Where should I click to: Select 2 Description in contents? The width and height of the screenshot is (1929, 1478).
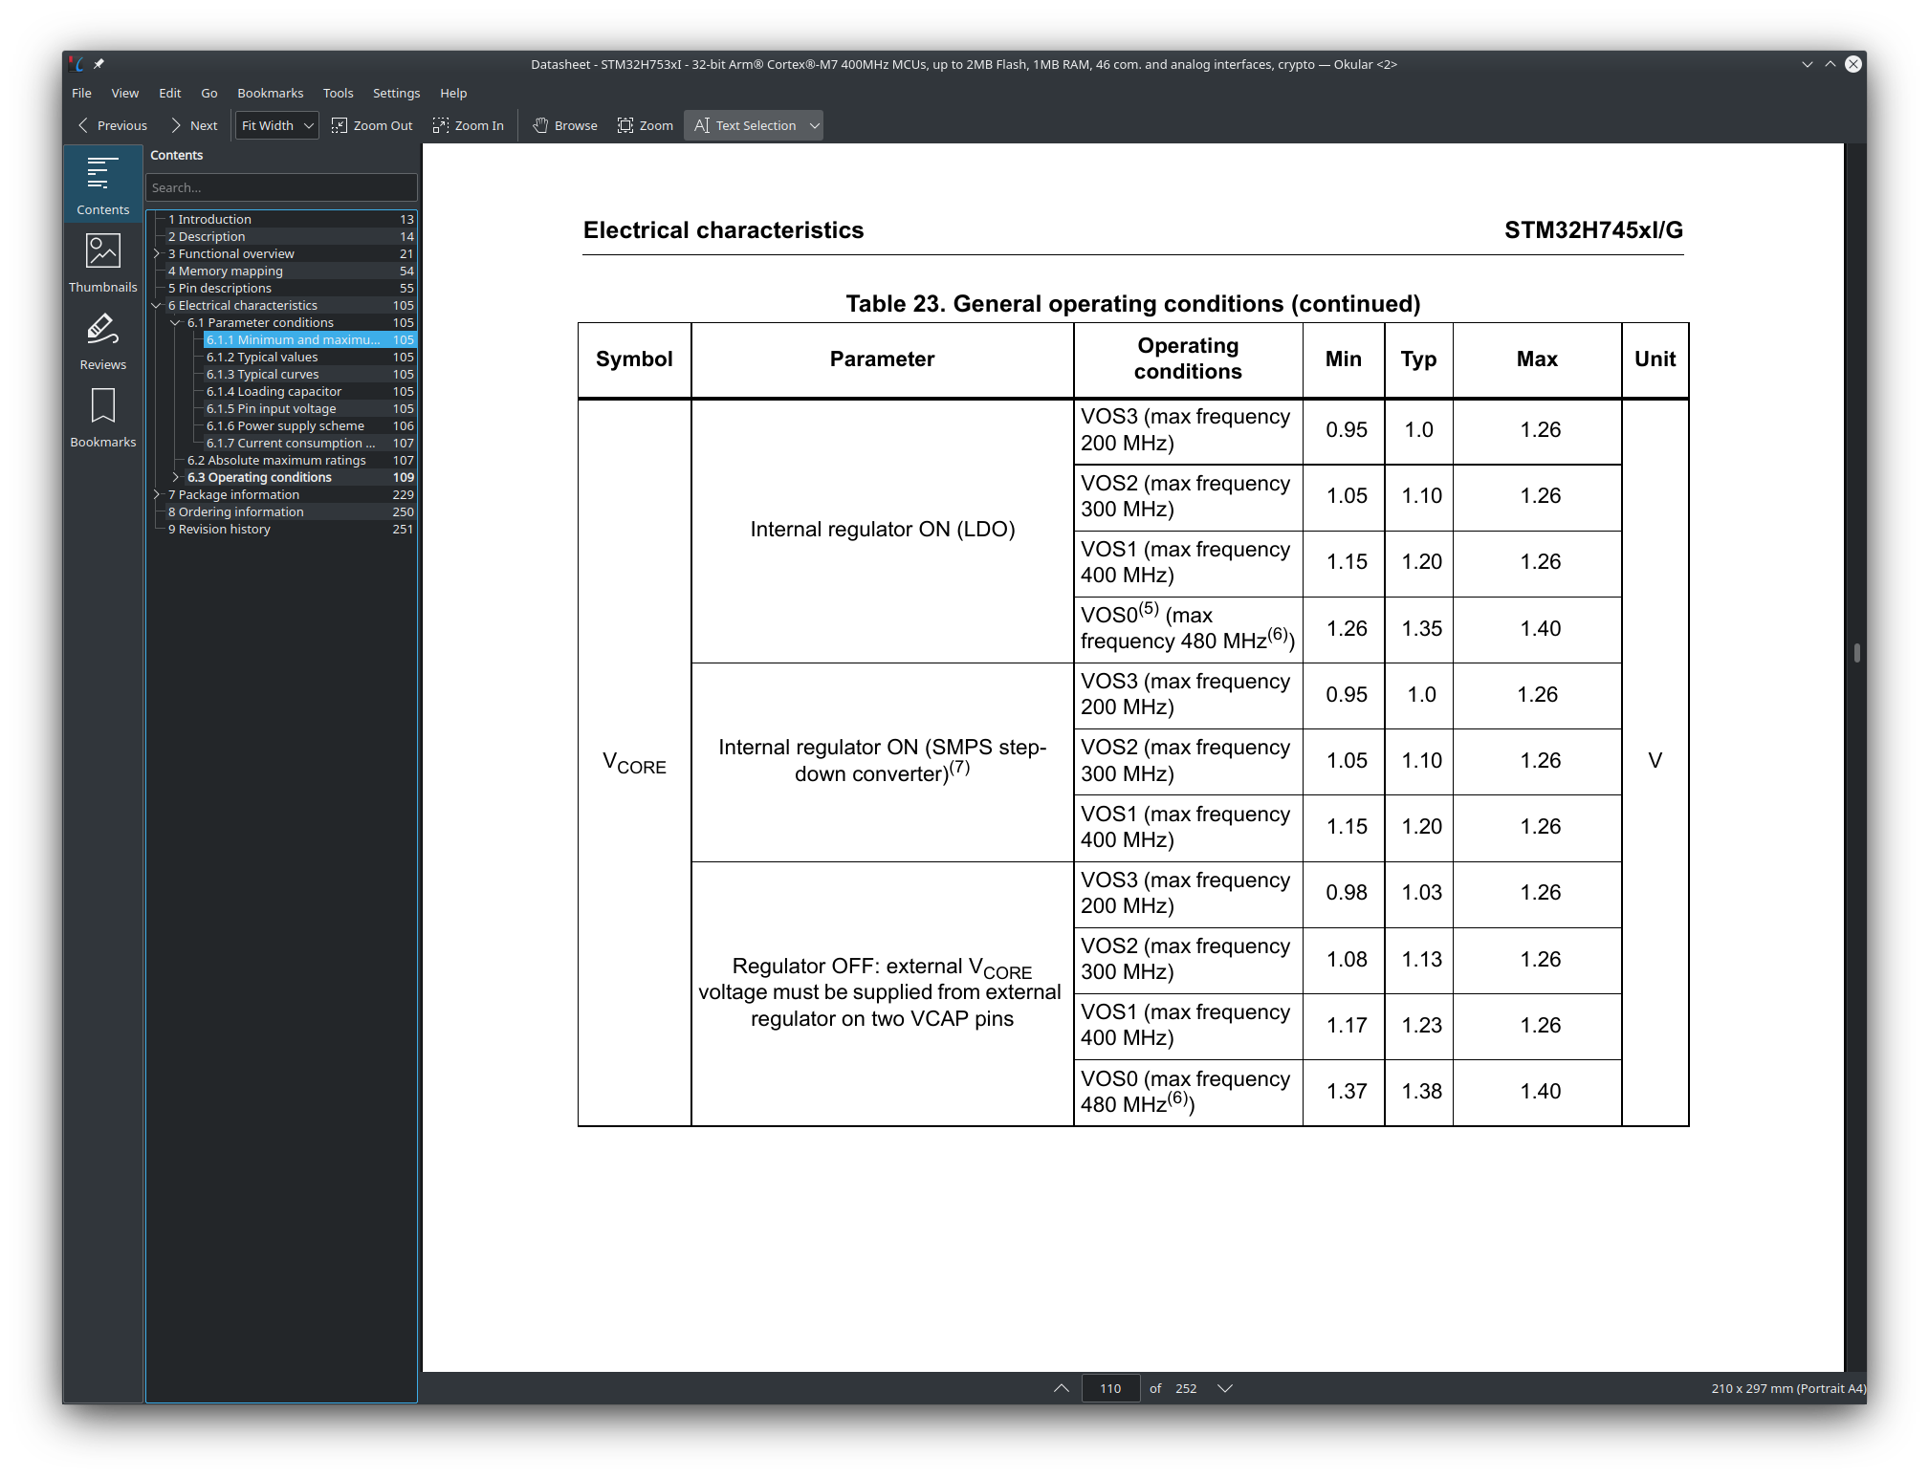tap(291, 236)
